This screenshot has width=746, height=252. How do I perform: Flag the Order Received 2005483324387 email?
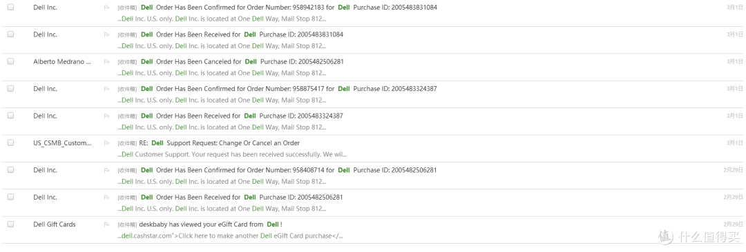[x=106, y=116]
